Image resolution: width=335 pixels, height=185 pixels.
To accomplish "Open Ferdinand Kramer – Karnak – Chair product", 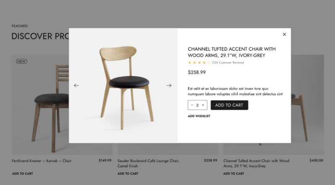I will pyautogui.click(x=41, y=161).
